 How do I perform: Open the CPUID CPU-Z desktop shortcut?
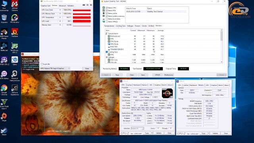pyautogui.click(x=4, y=61)
